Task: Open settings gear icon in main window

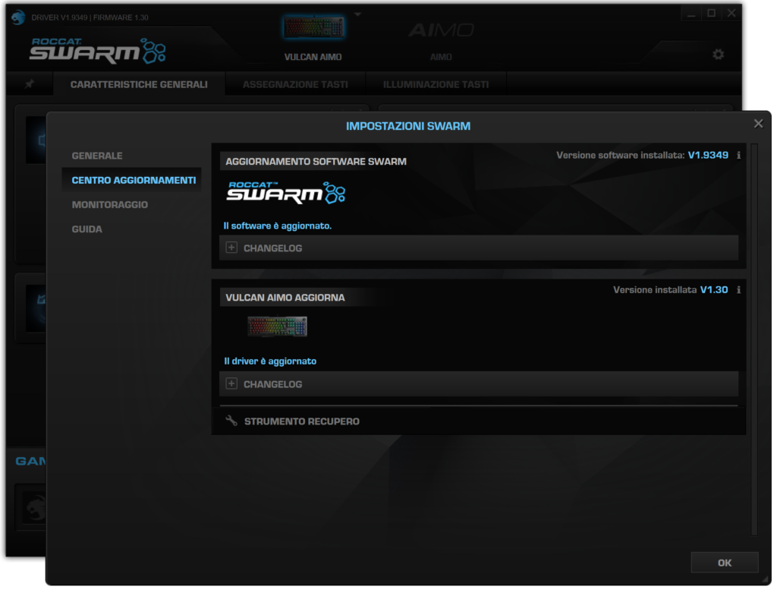Action: coord(718,54)
